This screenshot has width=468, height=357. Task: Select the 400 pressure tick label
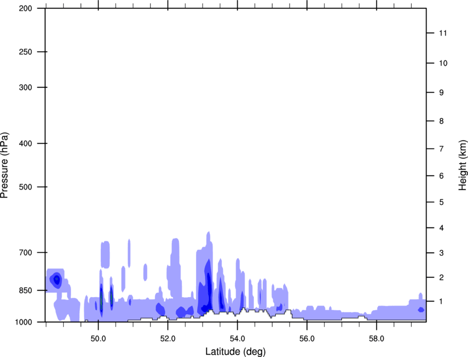click(25, 143)
